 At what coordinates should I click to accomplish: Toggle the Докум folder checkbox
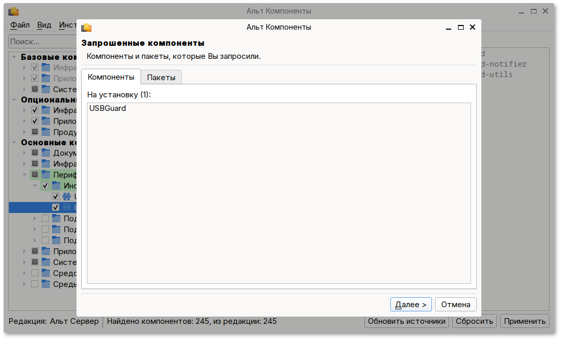click(35, 153)
